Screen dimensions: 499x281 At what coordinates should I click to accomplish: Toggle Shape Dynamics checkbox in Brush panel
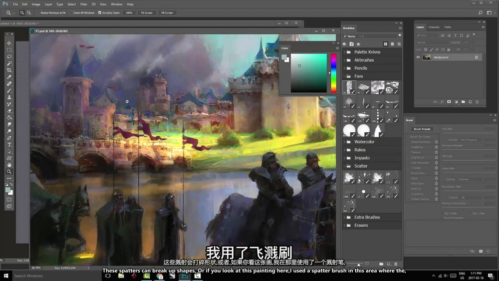coord(409,142)
